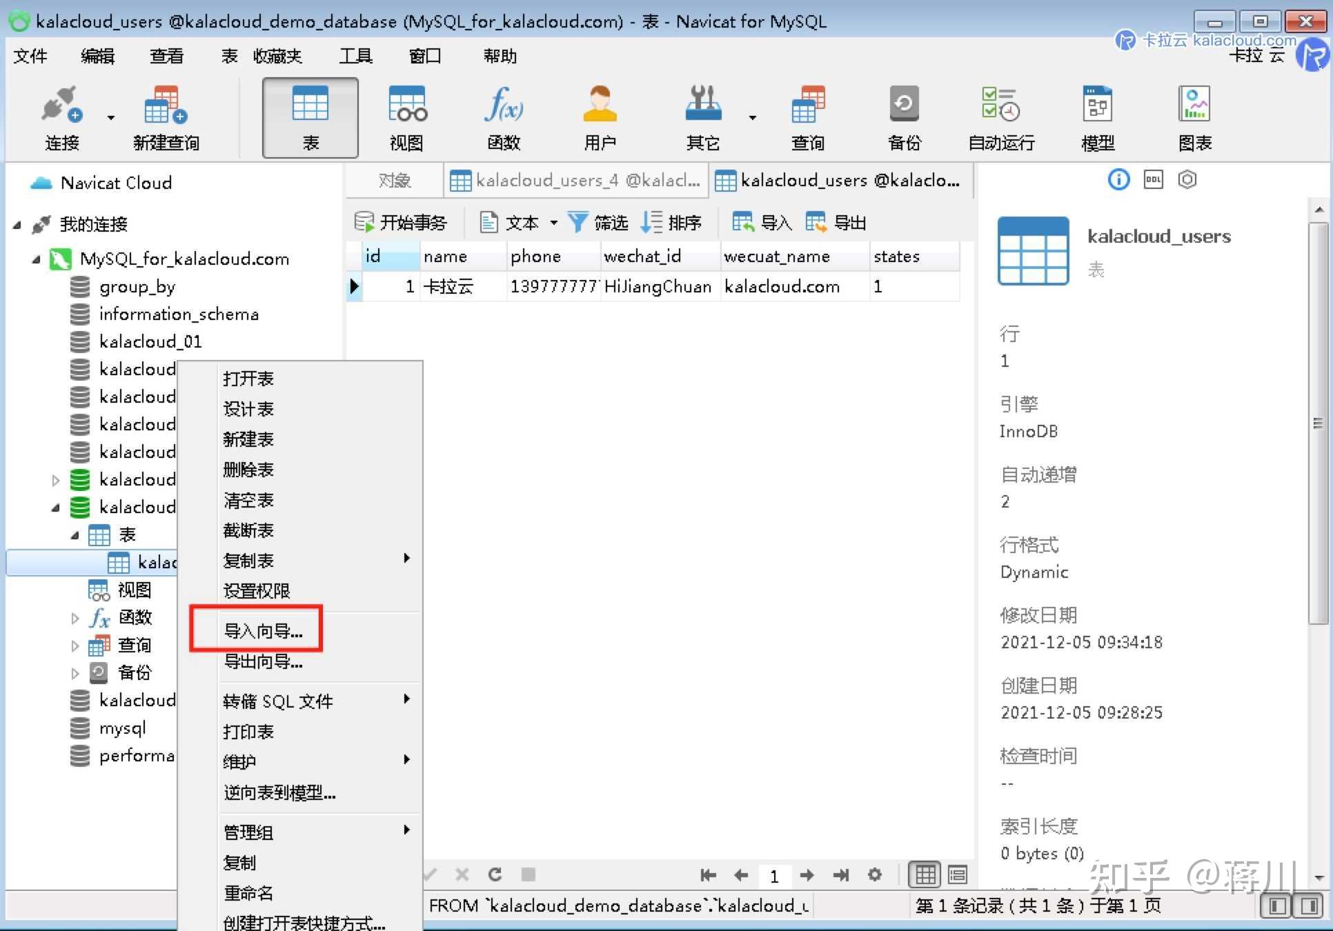Click the page number input showing 1
Screen dimensions: 1333x931
pos(774,874)
